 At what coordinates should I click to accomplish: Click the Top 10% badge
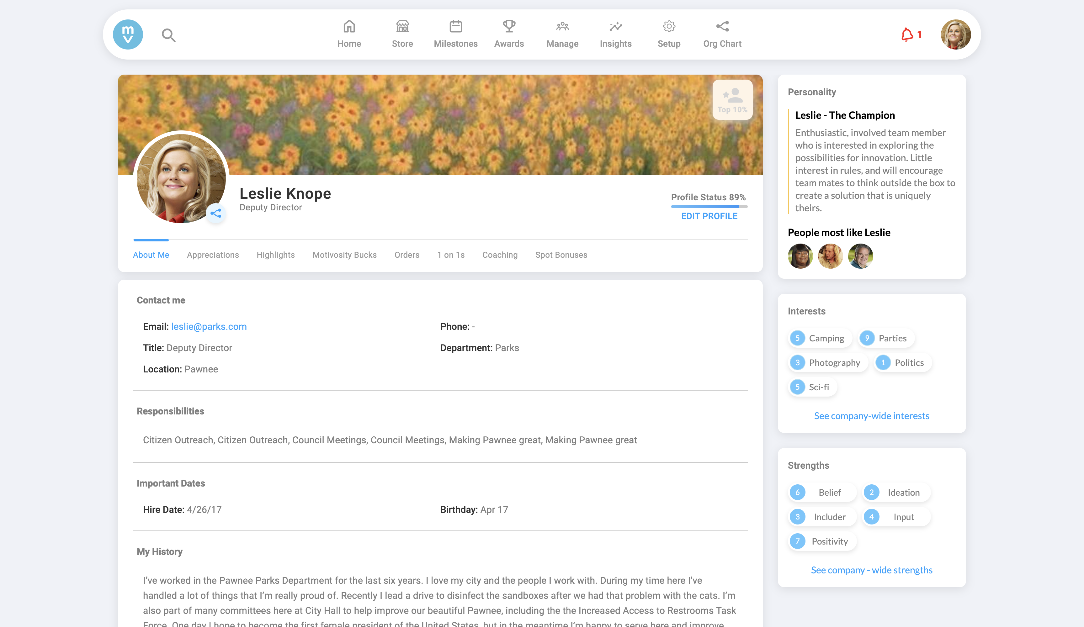pos(732,100)
